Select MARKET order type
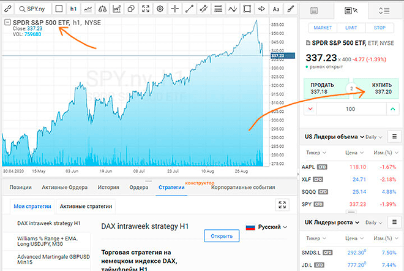The width and height of the screenshot is (404, 271). pyautogui.click(x=323, y=28)
